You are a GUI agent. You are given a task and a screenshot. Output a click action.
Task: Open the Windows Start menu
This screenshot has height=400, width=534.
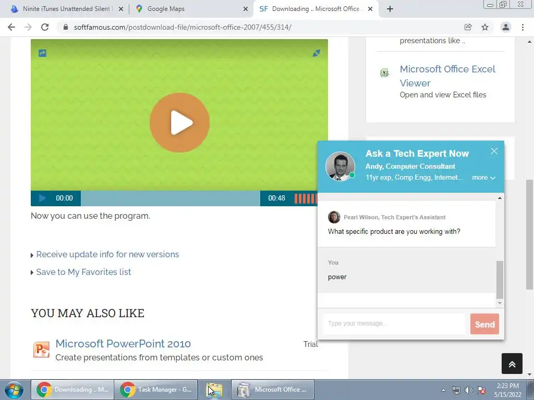point(14,390)
